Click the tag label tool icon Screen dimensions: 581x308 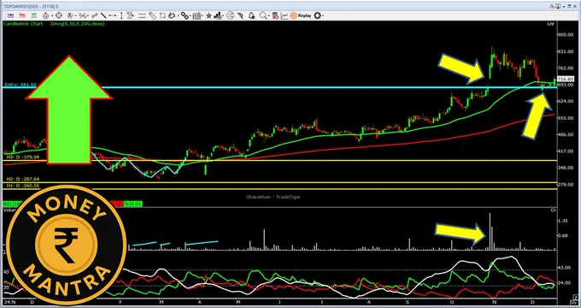point(153,15)
